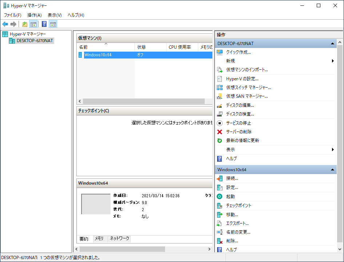Click 接続 icon for Windows10x64
Image resolution: width=344 pixels, height=262 pixels.
click(220, 178)
